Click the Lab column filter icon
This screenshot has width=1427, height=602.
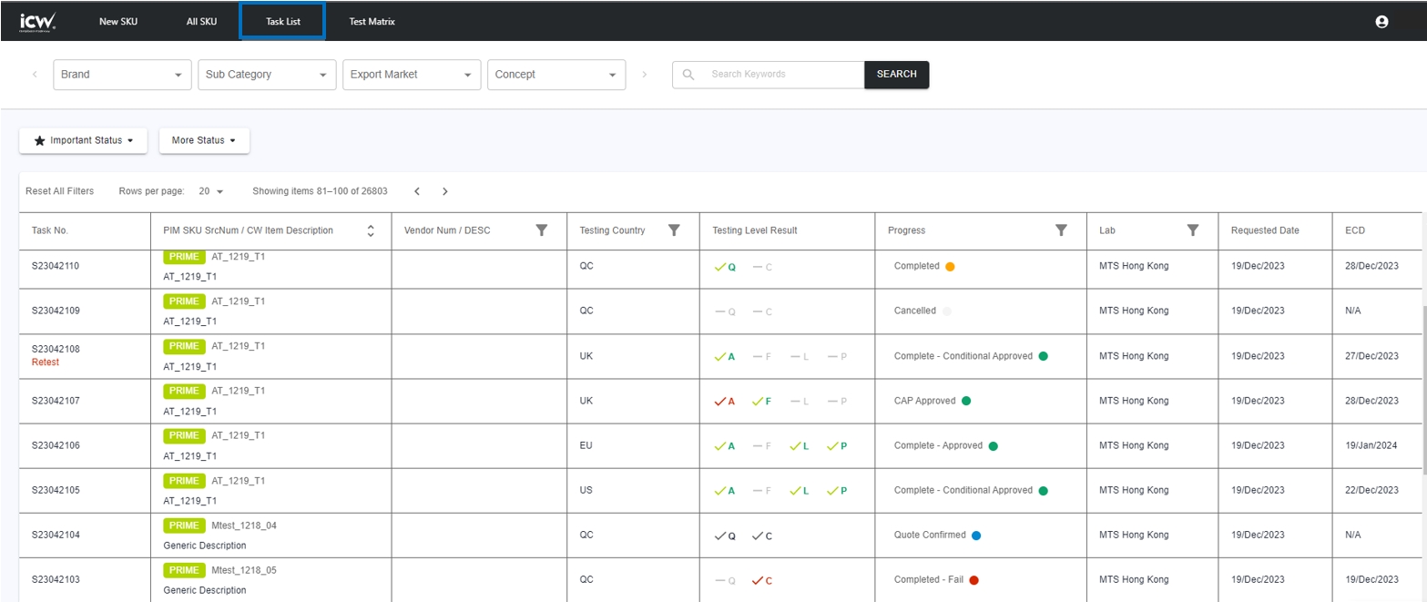coord(1192,230)
